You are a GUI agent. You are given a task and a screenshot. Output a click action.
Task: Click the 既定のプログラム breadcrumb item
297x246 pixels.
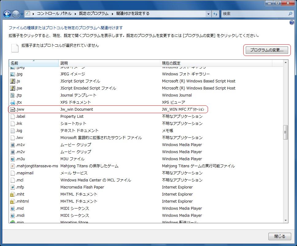click(94, 14)
